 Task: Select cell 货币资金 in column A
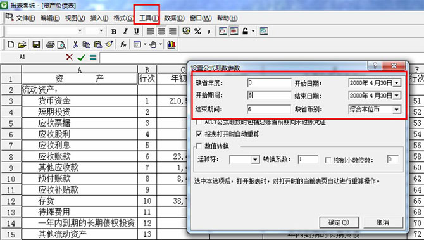point(80,101)
